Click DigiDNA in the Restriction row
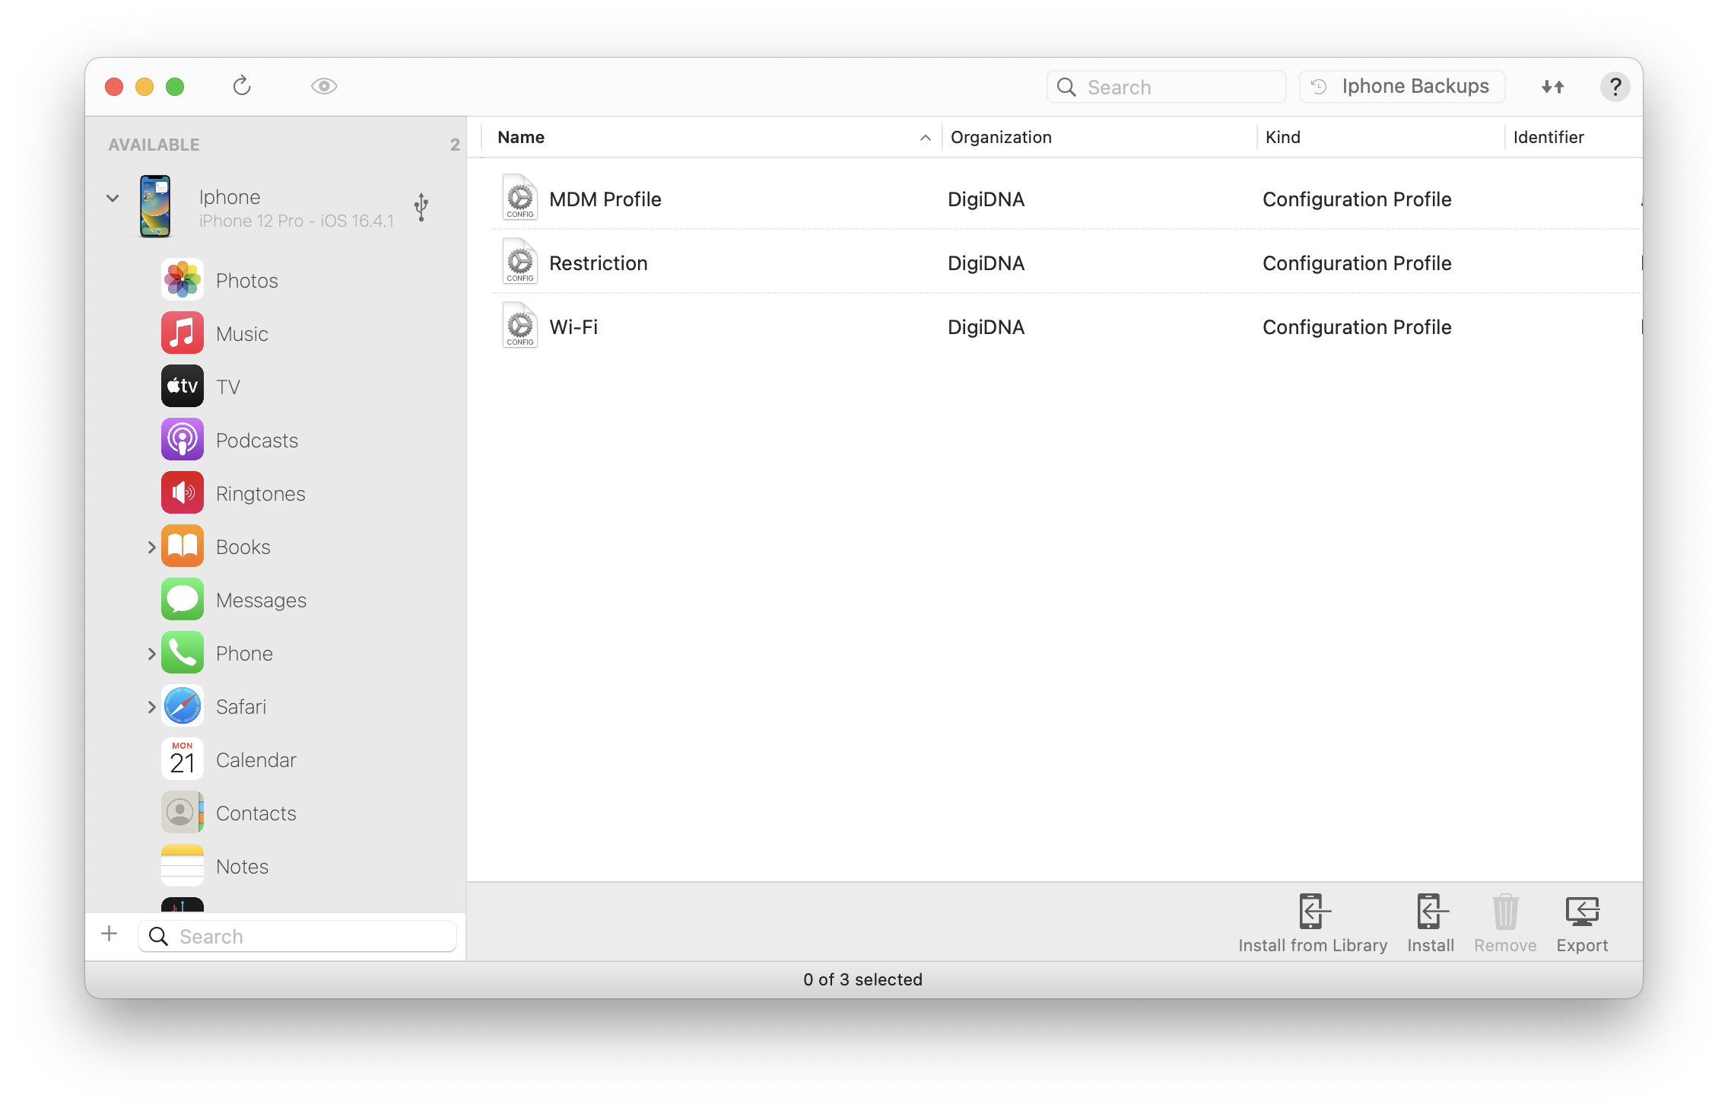Viewport: 1728px width, 1111px height. (x=986, y=263)
